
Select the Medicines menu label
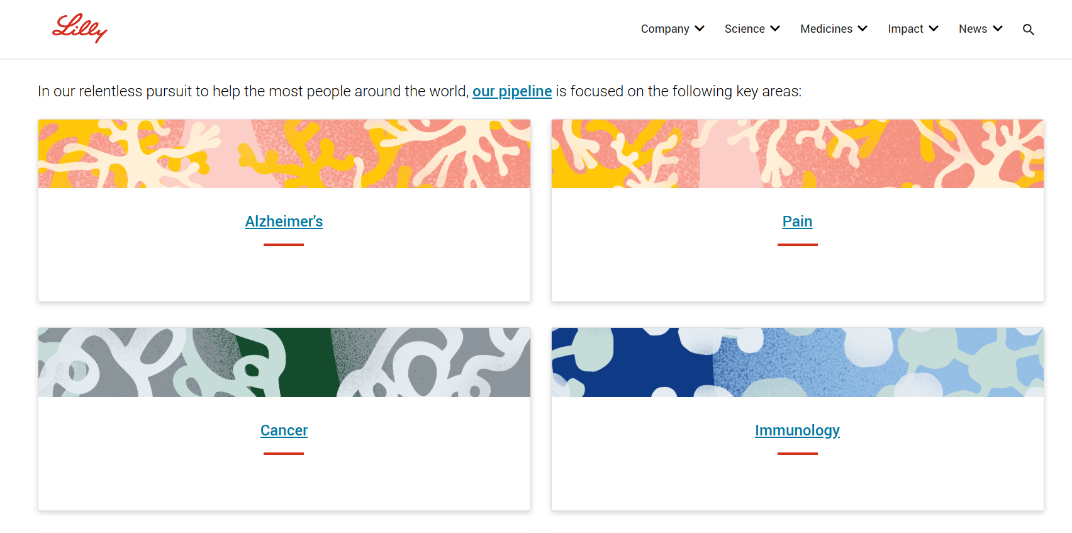(x=826, y=29)
